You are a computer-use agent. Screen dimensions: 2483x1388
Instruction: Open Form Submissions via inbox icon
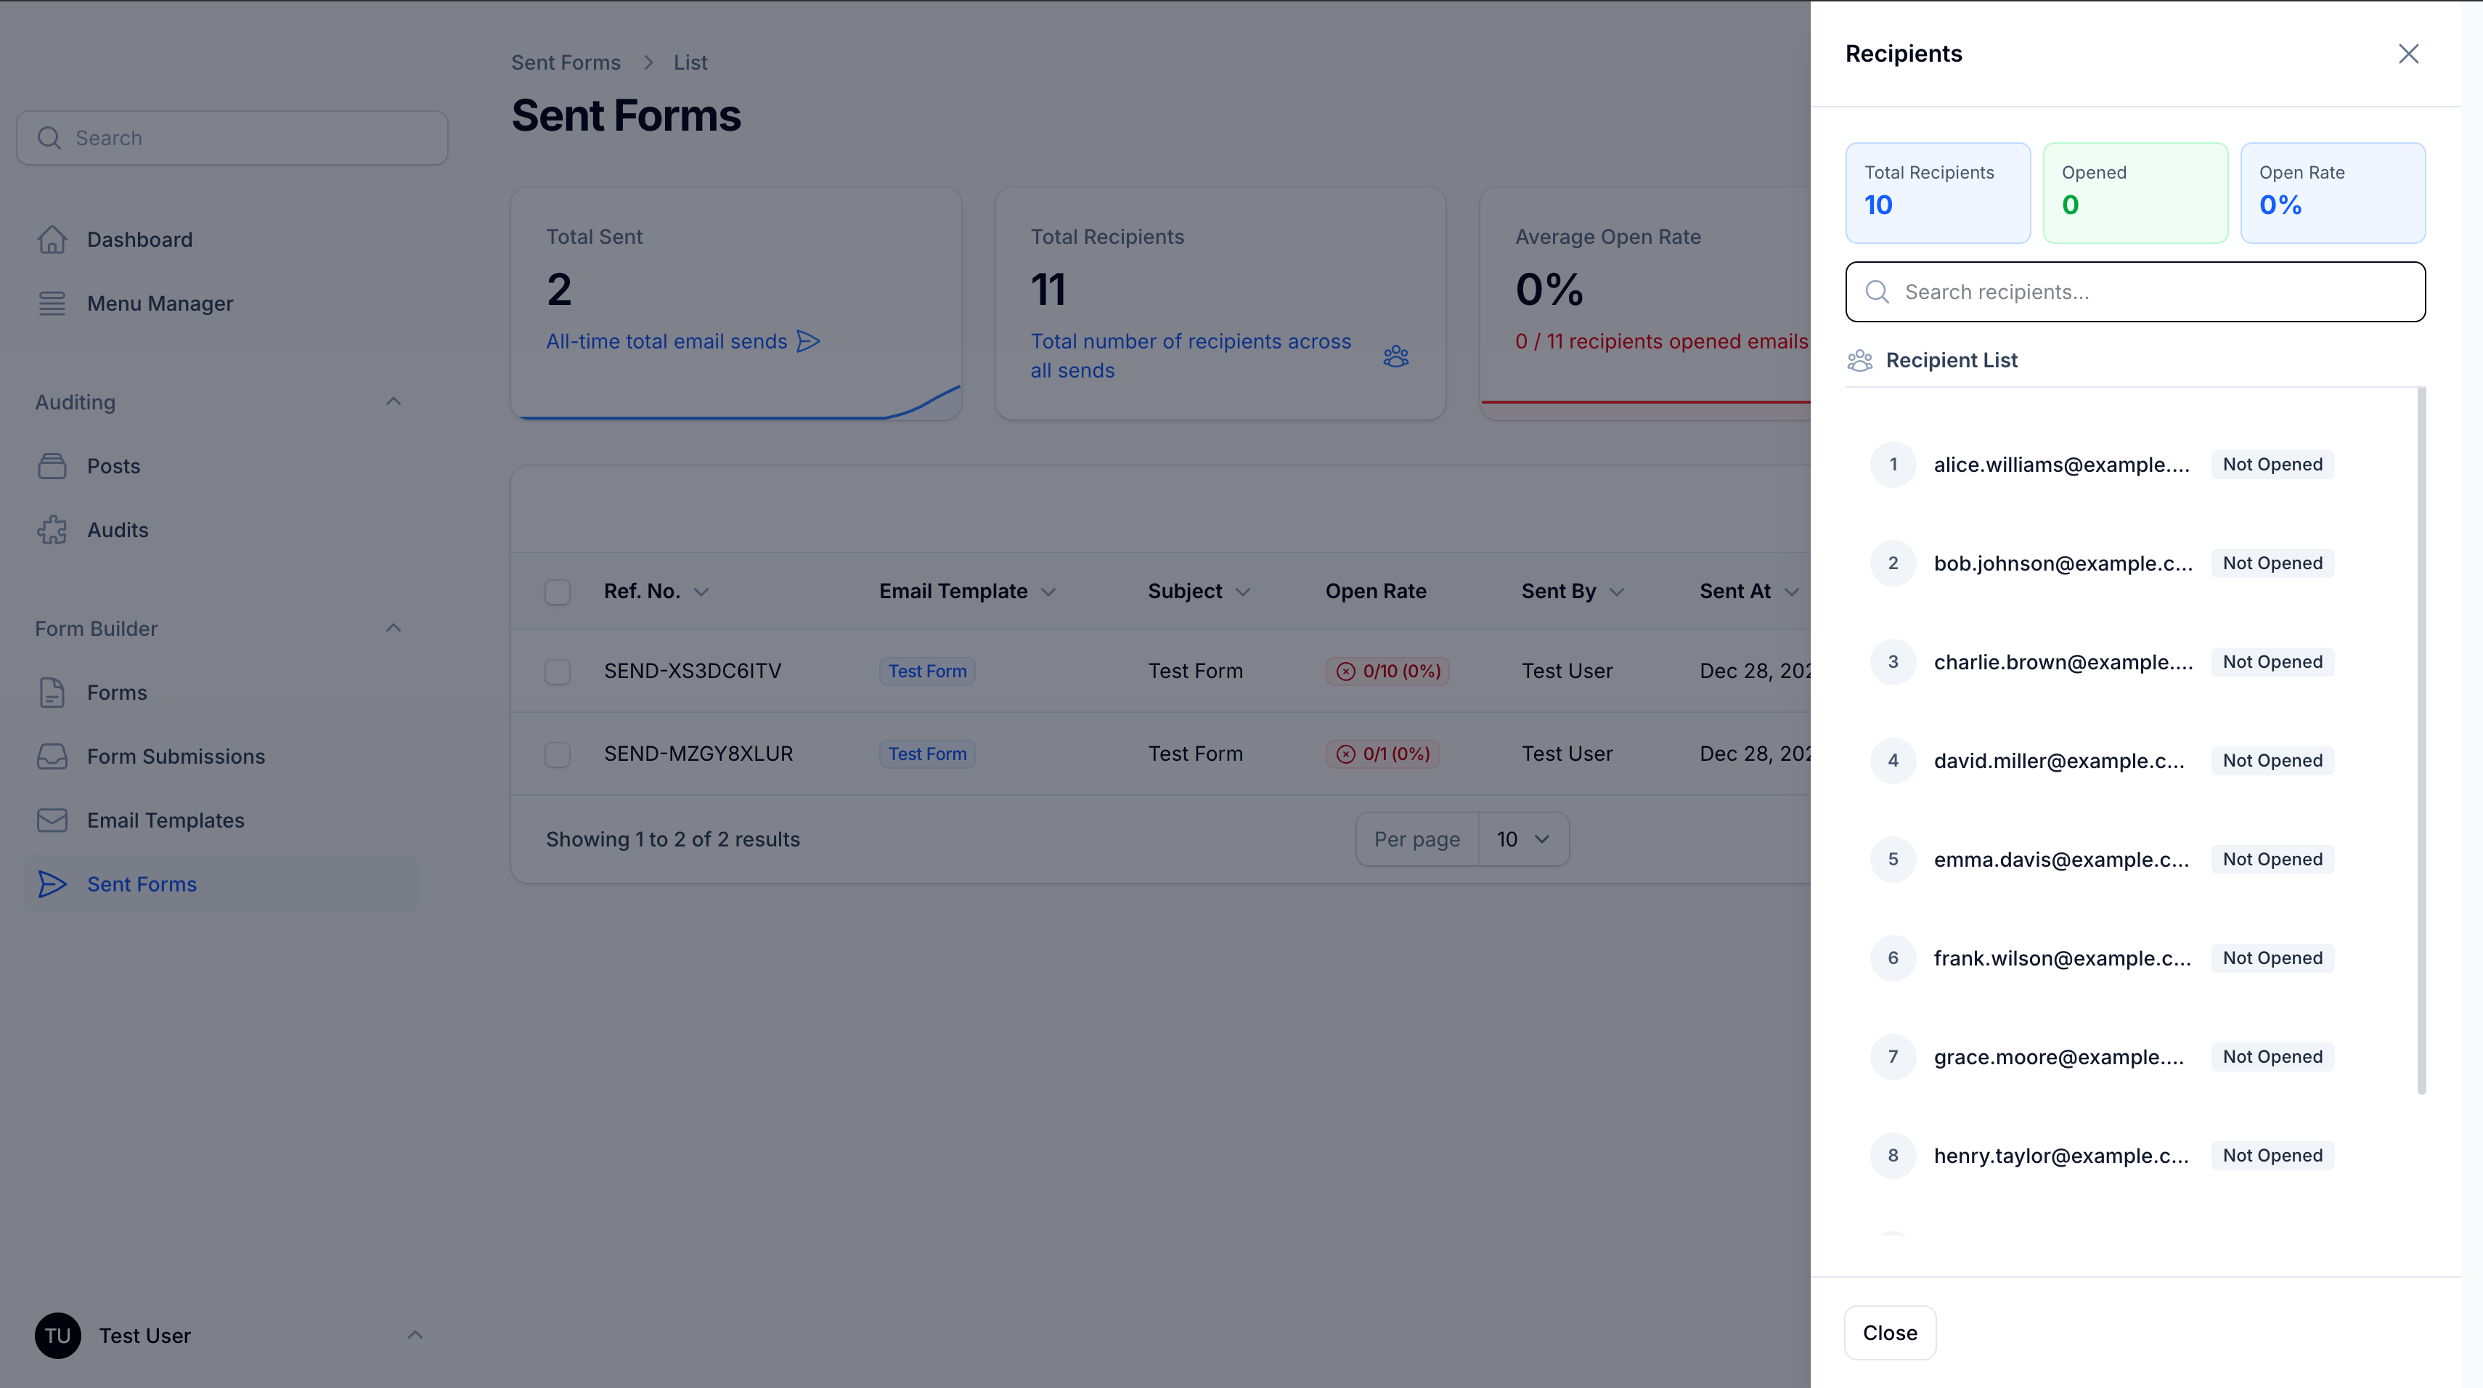pyautogui.click(x=52, y=756)
